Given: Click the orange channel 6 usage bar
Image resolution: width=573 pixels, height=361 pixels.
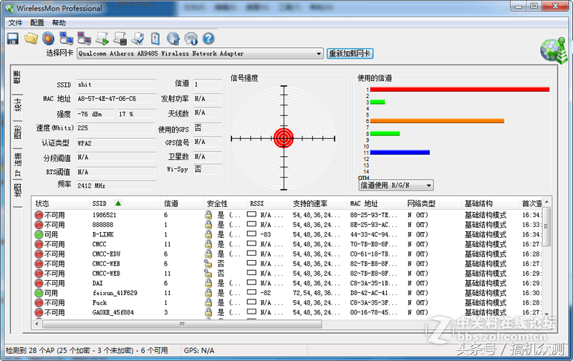Looking at the screenshot, I should click(437, 121).
